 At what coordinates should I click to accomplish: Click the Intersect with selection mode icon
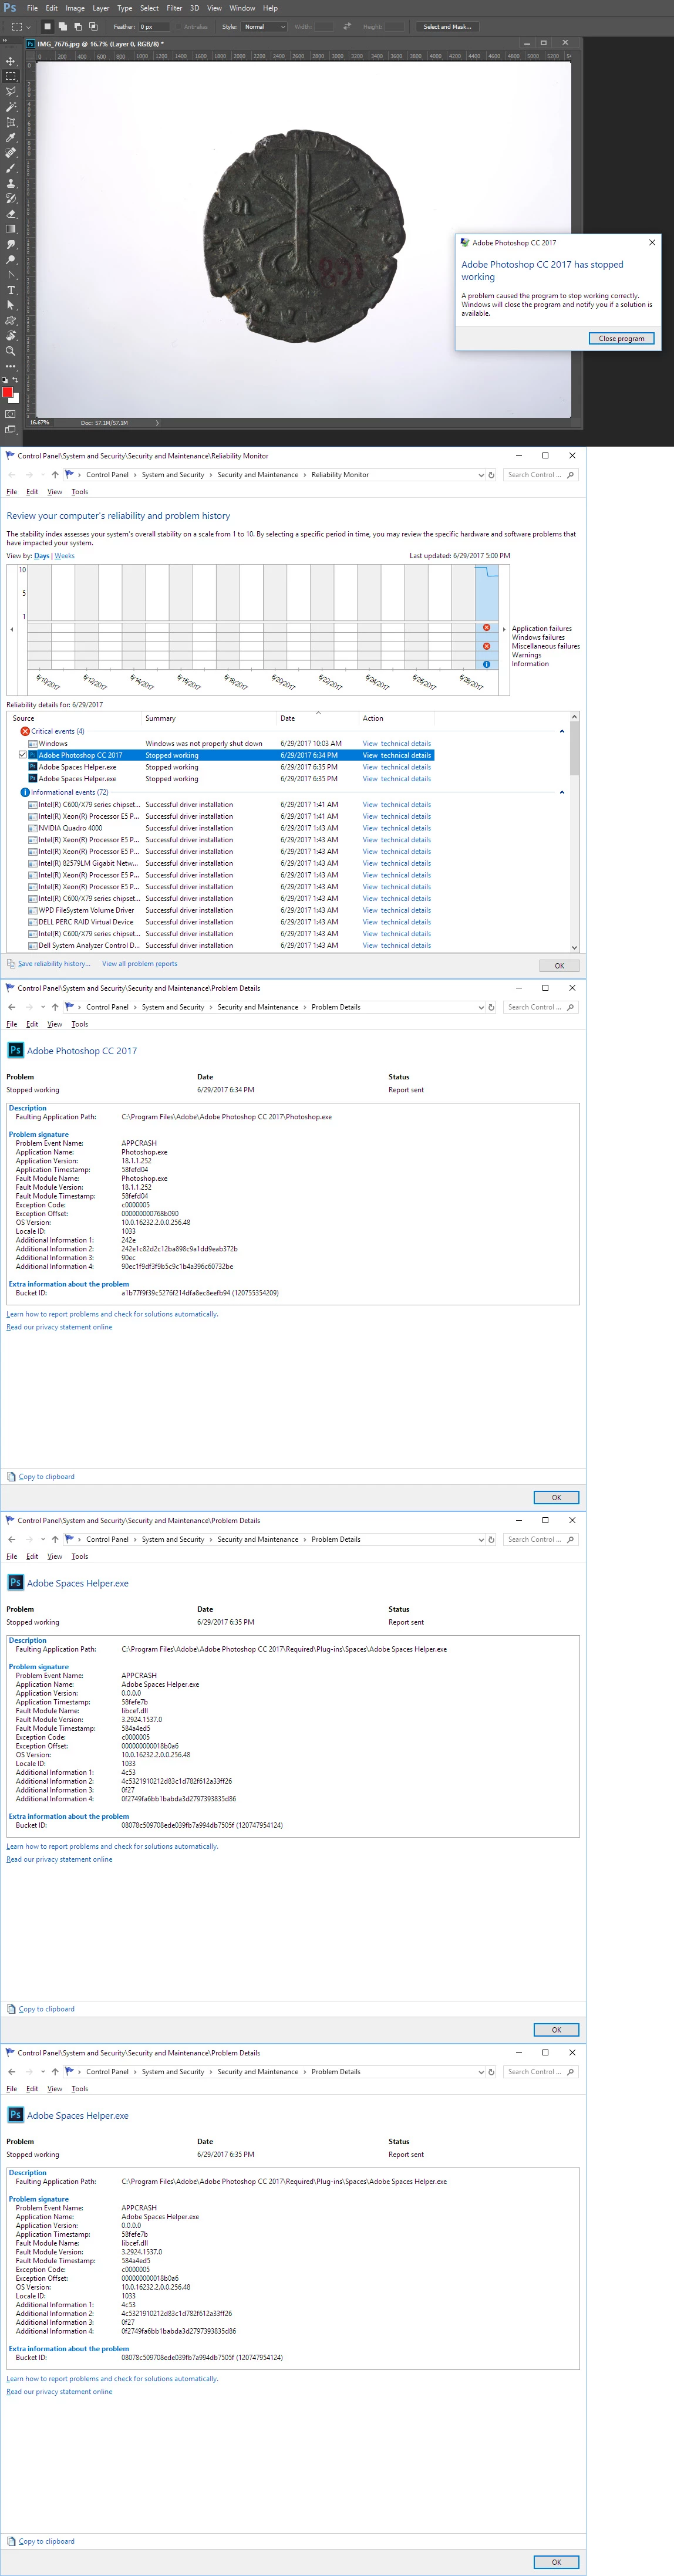(94, 27)
